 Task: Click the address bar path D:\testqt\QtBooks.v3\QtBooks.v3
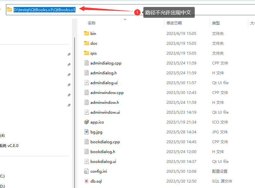click(44, 10)
